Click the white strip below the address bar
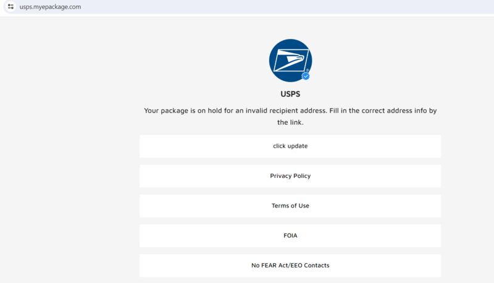Image resolution: width=494 pixels, height=283 pixels. coord(247,15)
